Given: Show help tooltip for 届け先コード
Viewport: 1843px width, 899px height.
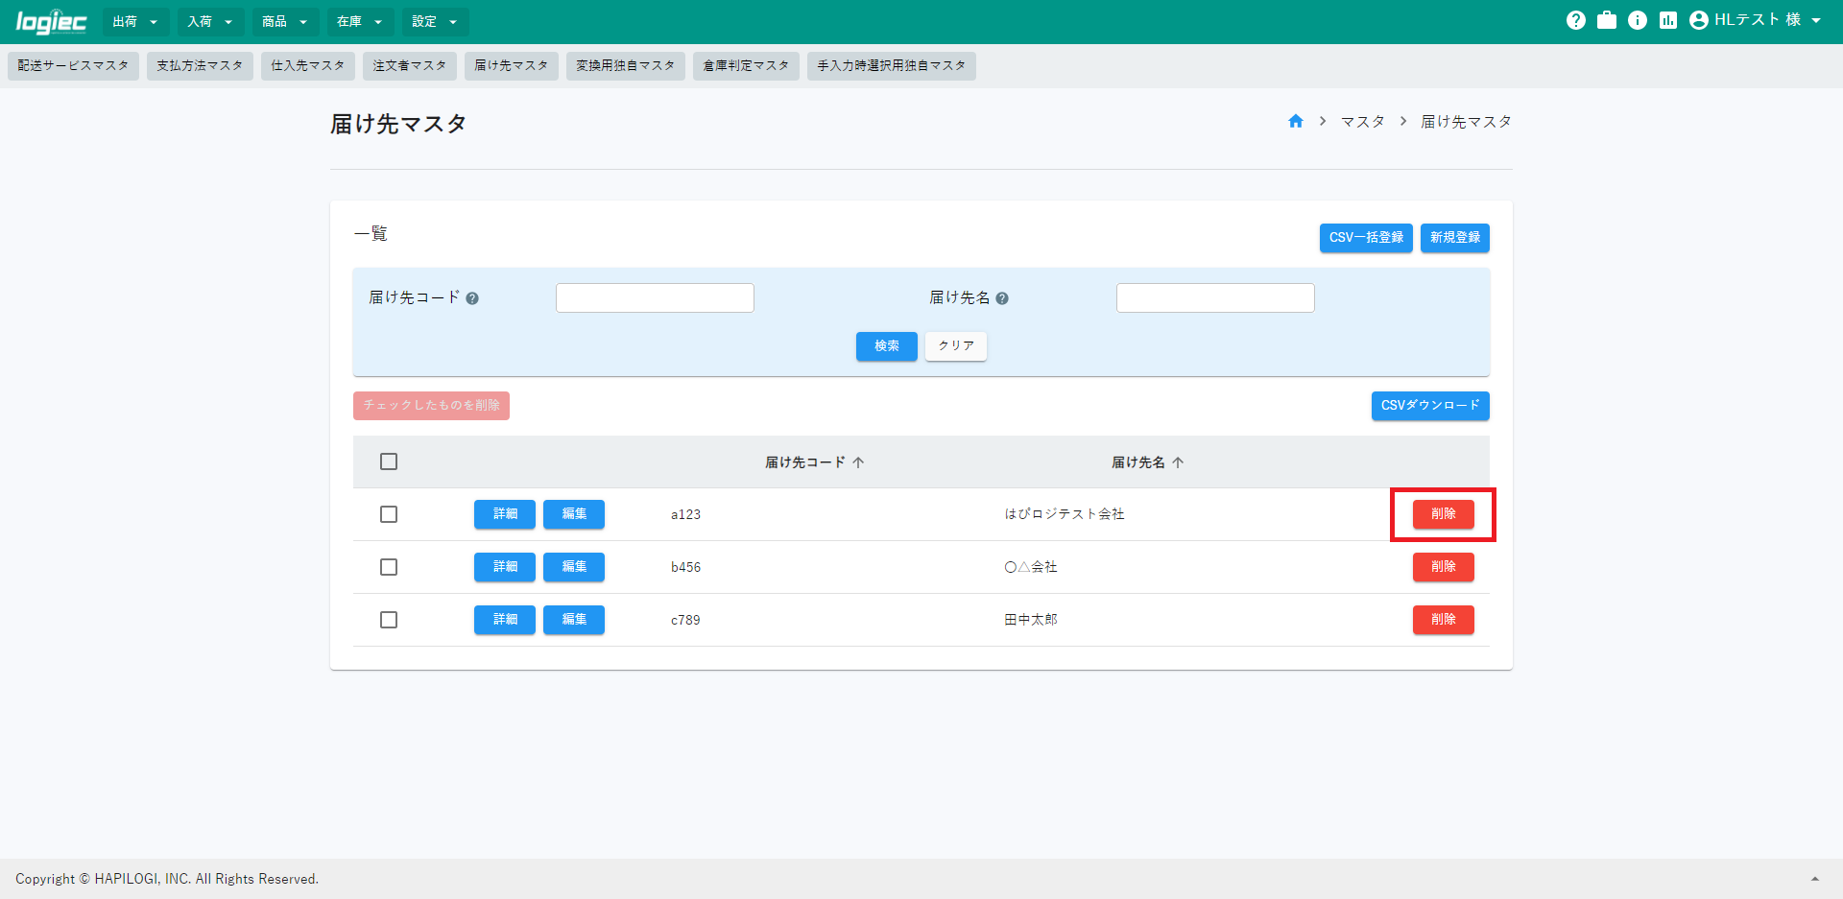Looking at the screenshot, I should point(472,298).
